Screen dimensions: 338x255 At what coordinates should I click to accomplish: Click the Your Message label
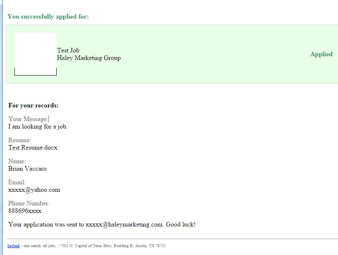pos(28,119)
